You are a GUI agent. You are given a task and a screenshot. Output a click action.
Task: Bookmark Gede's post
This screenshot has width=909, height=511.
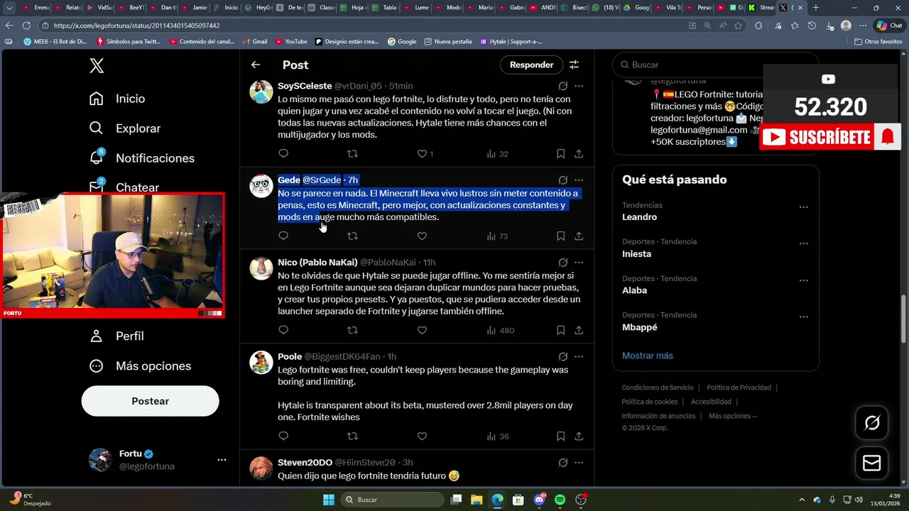click(560, 236)
